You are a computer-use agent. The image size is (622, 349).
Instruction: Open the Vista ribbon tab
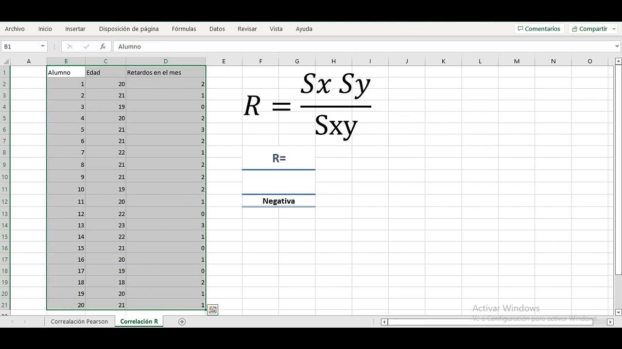coord(276,29)
